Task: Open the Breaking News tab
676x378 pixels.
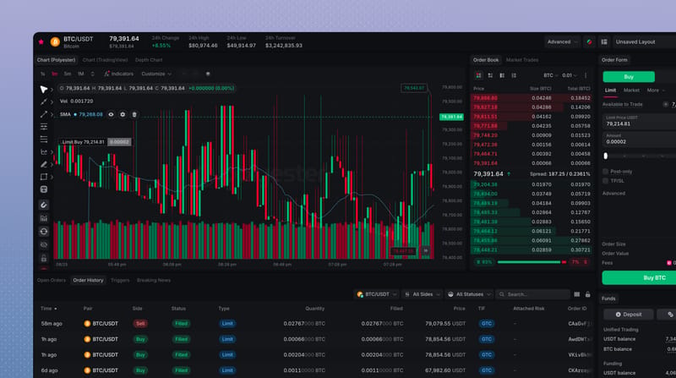Action: (154, 281)
